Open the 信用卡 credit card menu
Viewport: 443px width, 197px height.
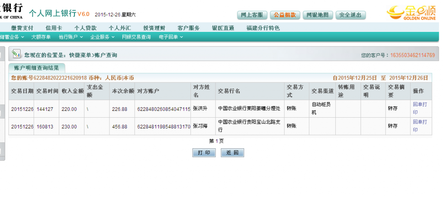[54, 28]
